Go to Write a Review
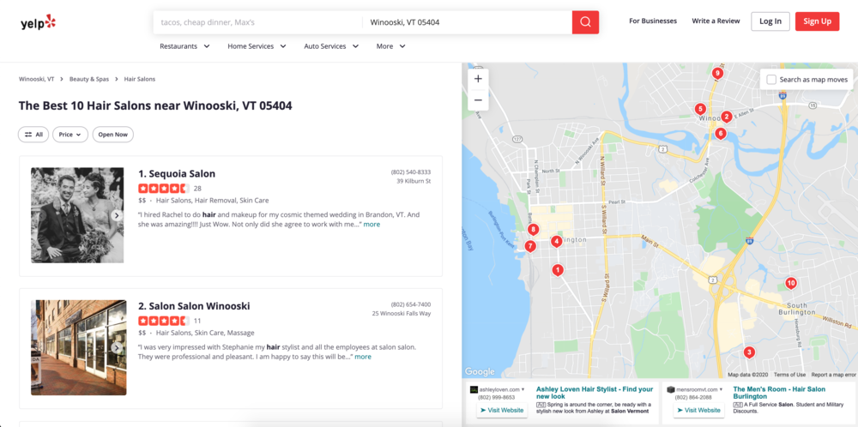The image size is (858, 427). 716,21
